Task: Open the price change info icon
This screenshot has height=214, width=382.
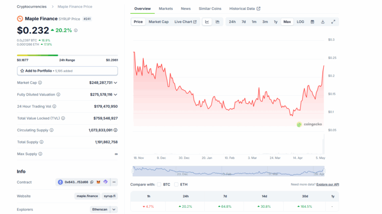Action: 76,30
